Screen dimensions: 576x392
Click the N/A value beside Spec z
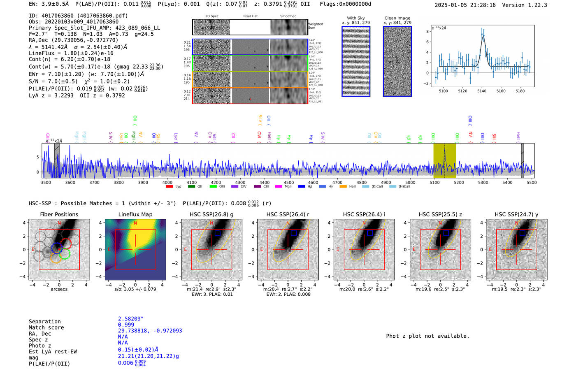pos(123,337)
